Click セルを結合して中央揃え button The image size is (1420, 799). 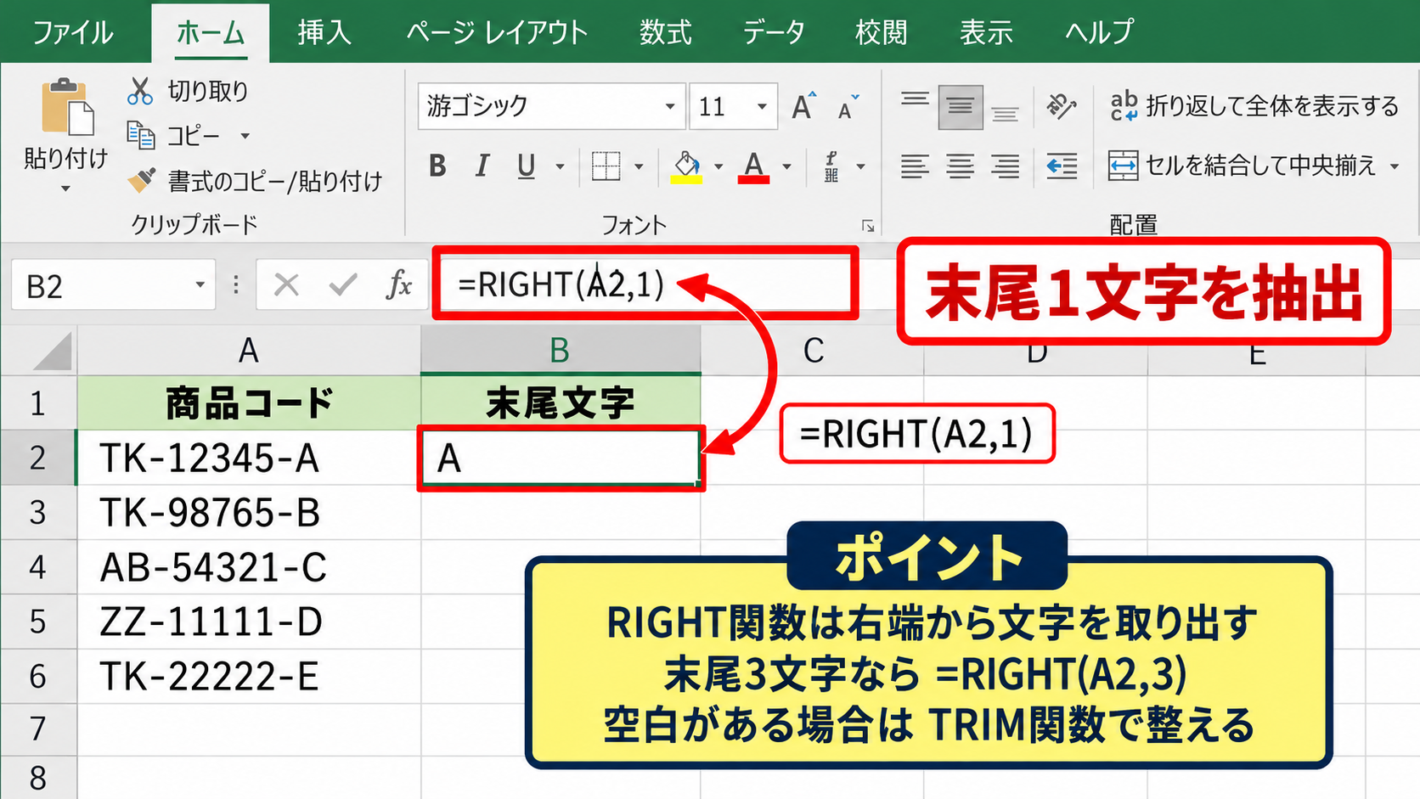click(1242, 166)
